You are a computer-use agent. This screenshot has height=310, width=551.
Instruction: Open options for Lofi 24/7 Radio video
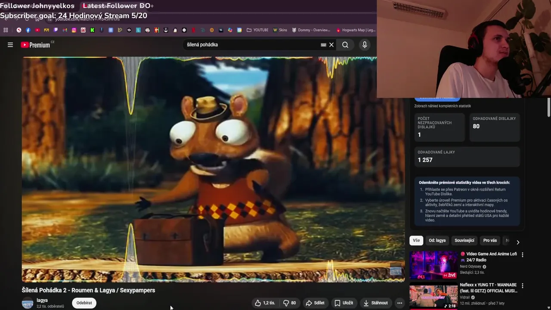[x=523, y=255]
